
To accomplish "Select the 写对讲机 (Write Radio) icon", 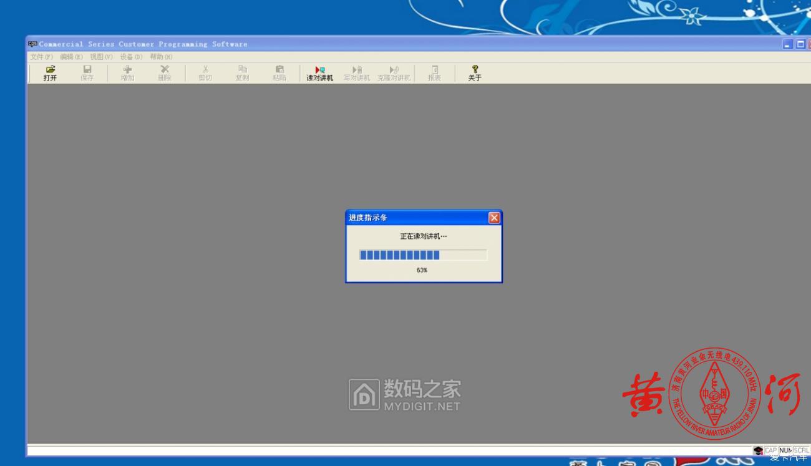I will (x=356, y=73).
